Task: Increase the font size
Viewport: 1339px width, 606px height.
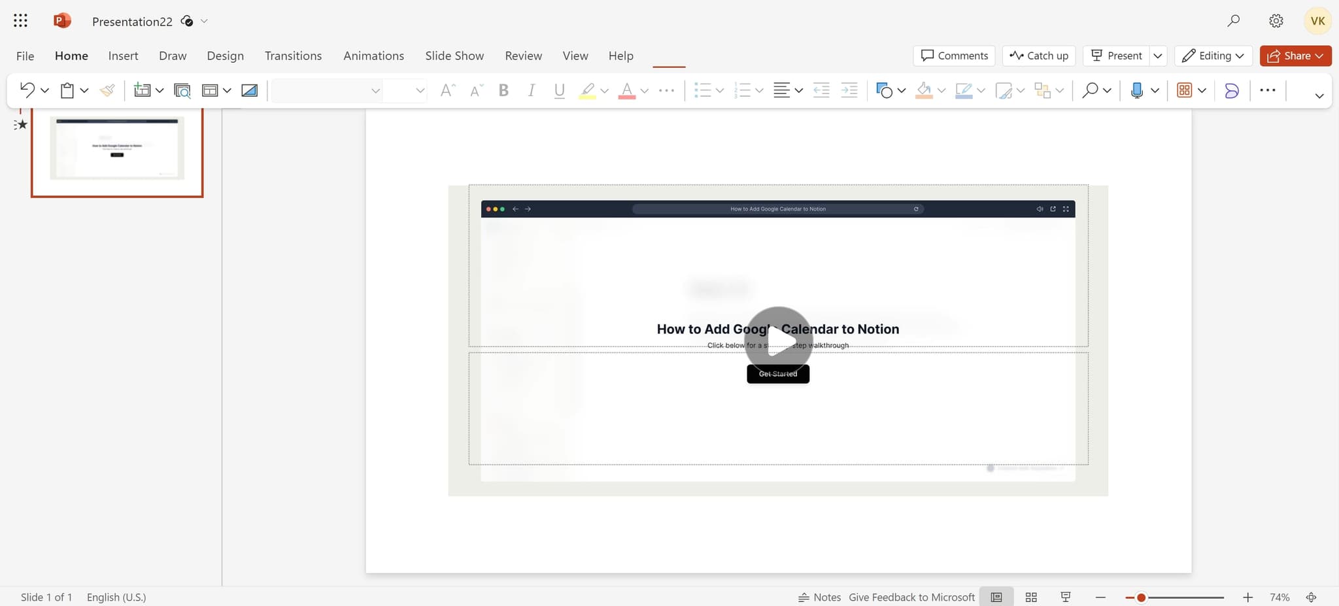Action: (x=448, y=90)
